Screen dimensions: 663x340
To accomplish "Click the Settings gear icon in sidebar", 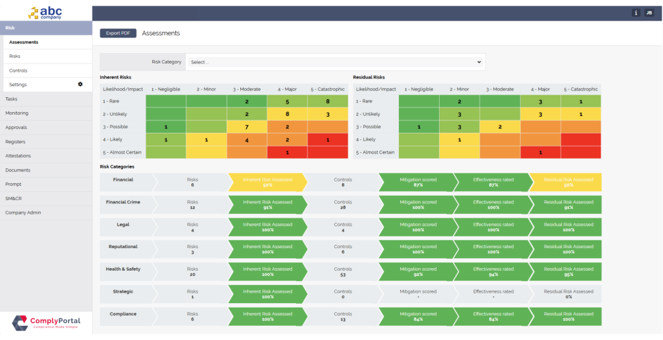I will point(80,84).
